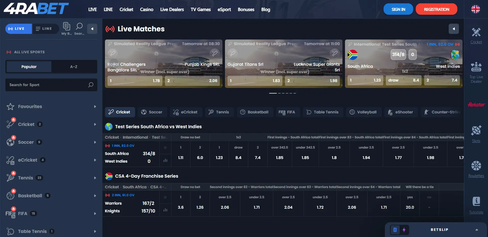Click the REGISTRATION button

pyautogui.click(x=436, y=9)
